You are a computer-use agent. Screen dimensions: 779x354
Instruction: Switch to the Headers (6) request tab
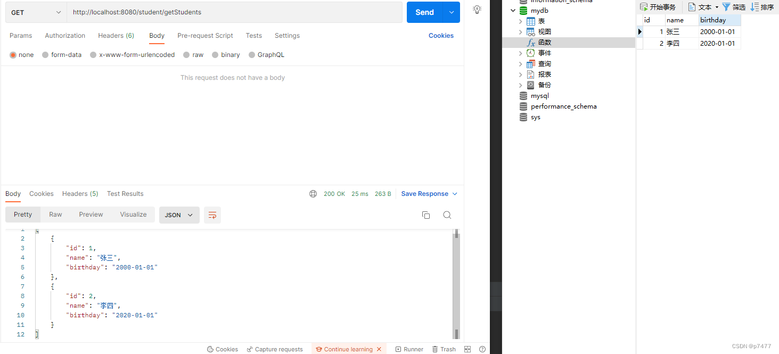[116, 36]
